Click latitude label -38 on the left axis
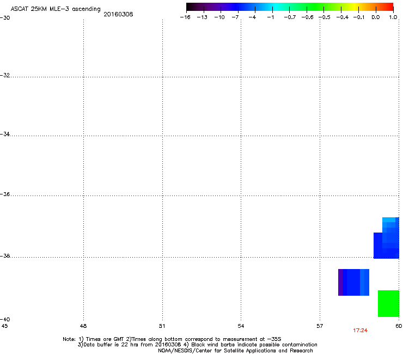403x354 pixels. (x=5, y=256)
